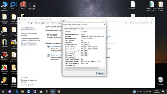Click the Back arrow in Control Panel window
This screenshot has height=94, width=167.
pos(20,23)
